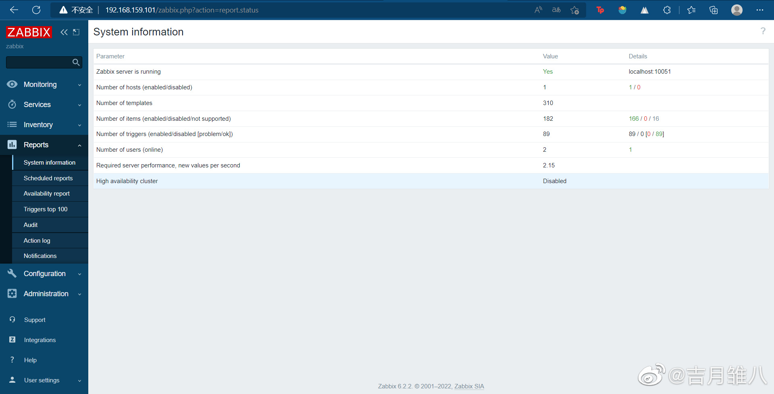This screenshot has width=774, height=394.
Task: Click the colorful ball extension icon
Action: (x=622, y=10)
